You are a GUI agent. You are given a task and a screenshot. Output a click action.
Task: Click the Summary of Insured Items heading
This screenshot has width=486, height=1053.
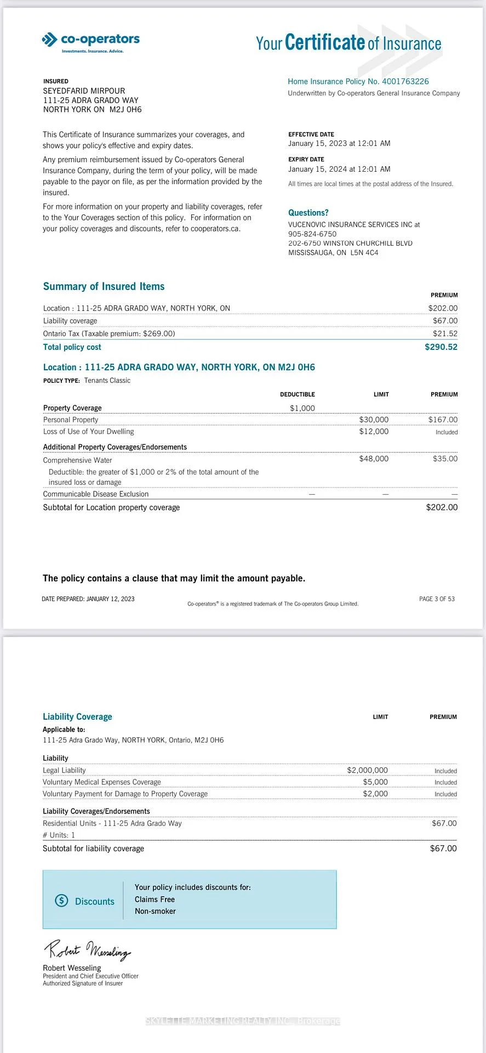(104, 286)
